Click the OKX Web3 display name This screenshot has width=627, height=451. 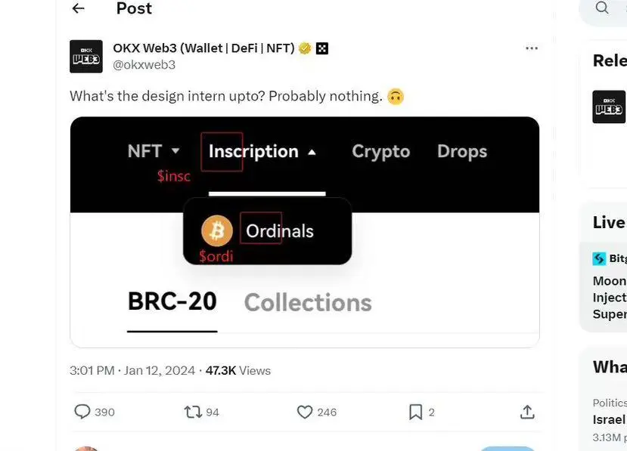[203, 48]
